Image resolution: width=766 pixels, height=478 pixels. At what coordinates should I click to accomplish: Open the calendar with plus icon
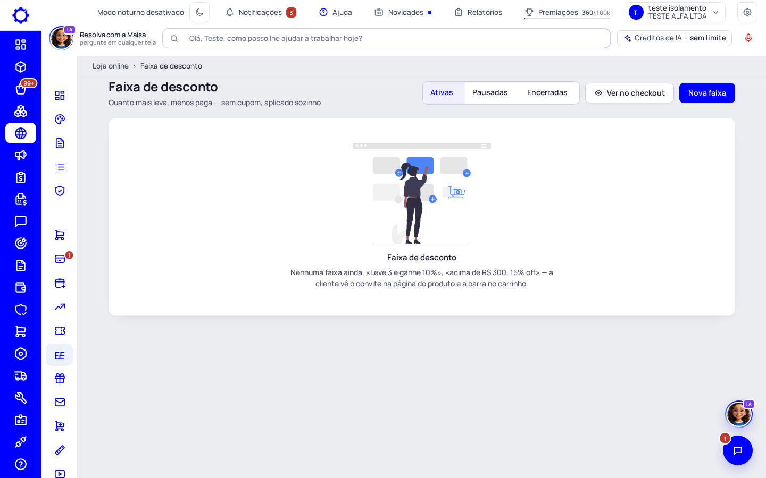tap(60, 283)
